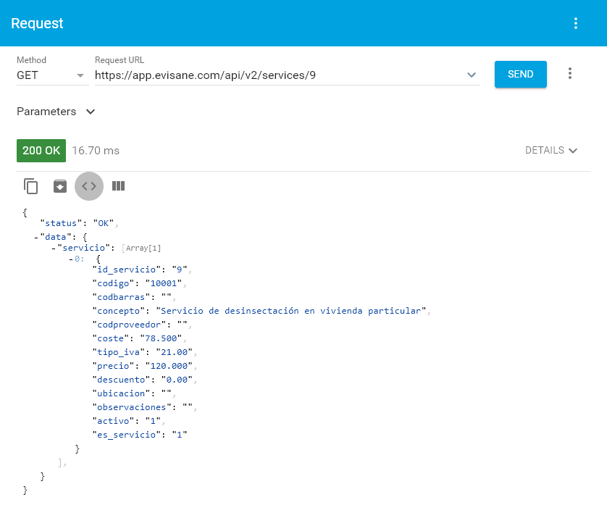Open the three-dot menu in Request header
The image size is (607, 505).
[576, 23]
